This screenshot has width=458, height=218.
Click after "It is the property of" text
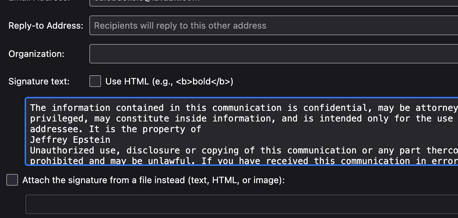201,129
